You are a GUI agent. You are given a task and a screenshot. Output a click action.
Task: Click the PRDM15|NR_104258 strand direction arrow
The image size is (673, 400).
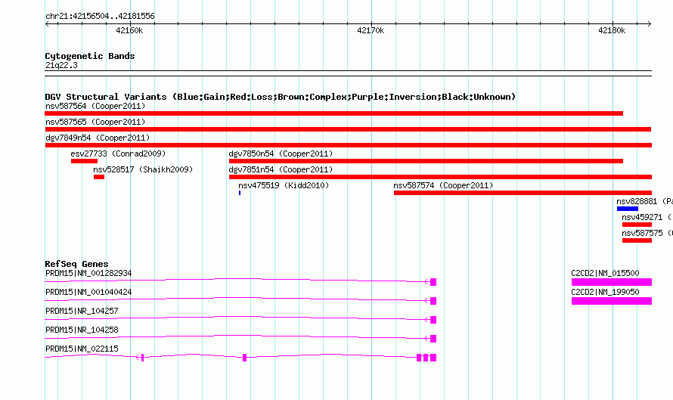point(427,339)
